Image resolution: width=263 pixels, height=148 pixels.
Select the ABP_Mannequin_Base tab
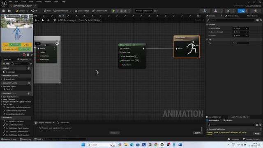coord(23,6)
